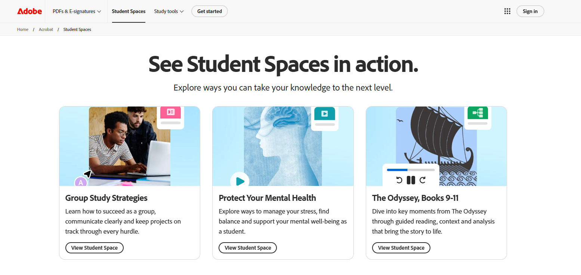The height and width of the screenshot is (275, 581).
Task: Click the Get started button
Action: pyautogui.click(x=210, y=11)
